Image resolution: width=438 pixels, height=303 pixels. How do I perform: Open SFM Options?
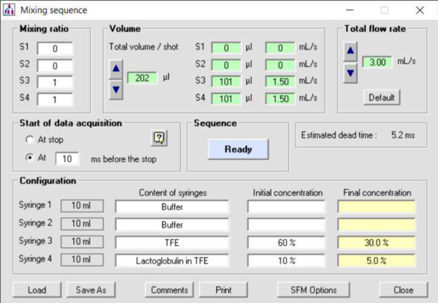pos(314,290)
